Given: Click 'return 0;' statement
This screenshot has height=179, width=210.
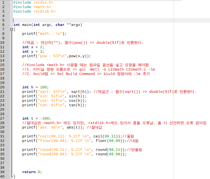Looking at the screenshot, I should coord(32,172).
